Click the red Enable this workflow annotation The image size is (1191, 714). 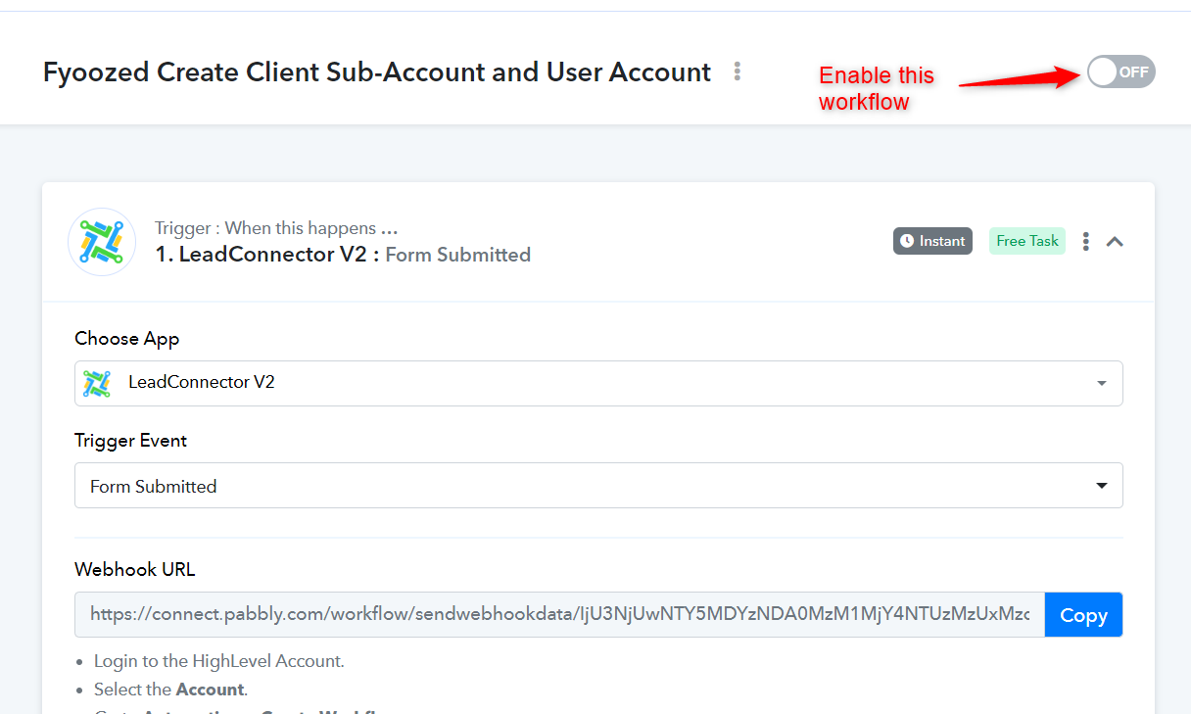pos(877,88)
